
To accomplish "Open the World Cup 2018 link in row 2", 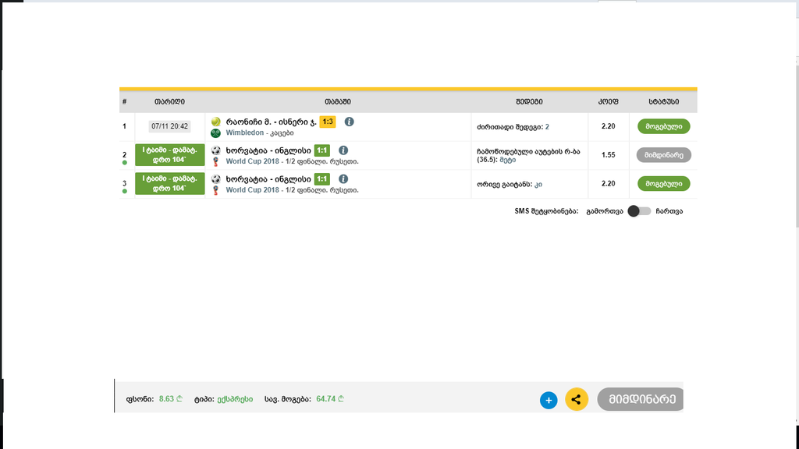I will coord(252,161).
